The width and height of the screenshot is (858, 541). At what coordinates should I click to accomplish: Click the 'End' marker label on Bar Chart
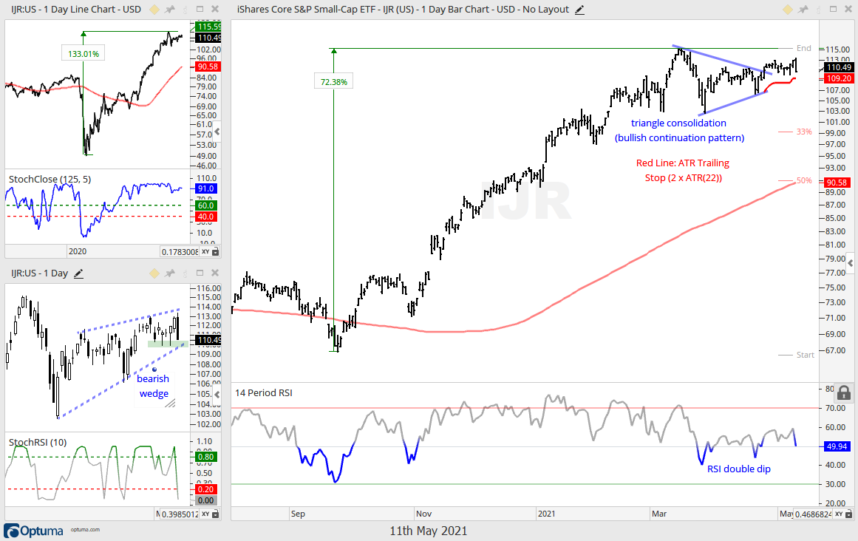(x=804, y=48)
